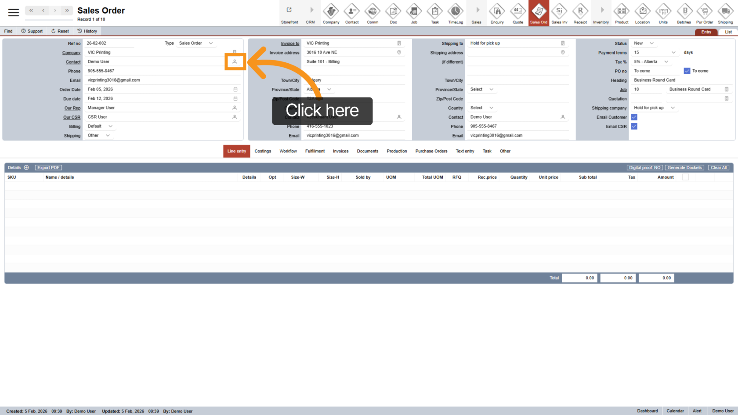Add a detail line with plus icon
738x415 pixels.
click(26, 168)
